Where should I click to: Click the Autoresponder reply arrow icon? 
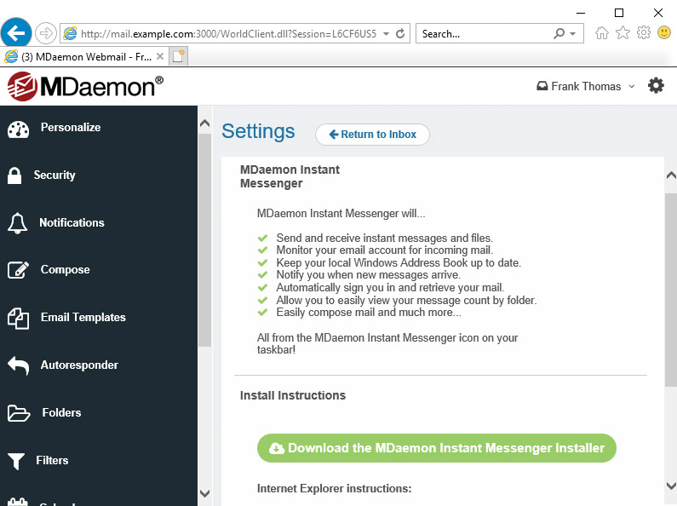pos(18,365)
